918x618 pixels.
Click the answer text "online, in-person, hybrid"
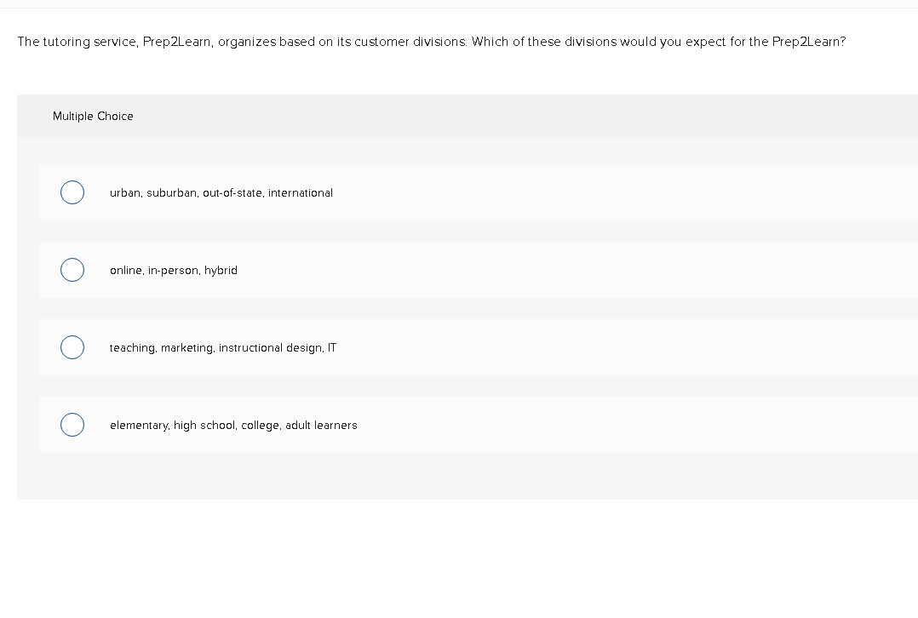(x=173, y=271)
